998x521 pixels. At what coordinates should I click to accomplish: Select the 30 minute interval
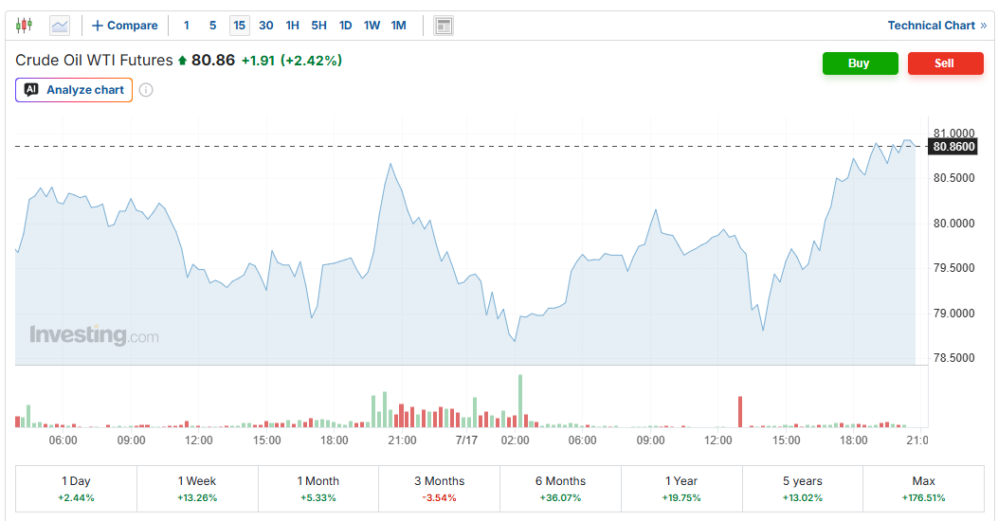pos(266,26)
